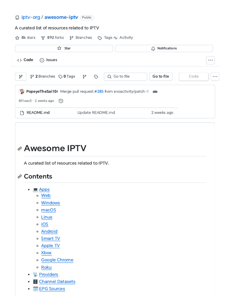Click the branch icon beside the tag icon
This screenshot has width=230, height=307.
(84, 76)
